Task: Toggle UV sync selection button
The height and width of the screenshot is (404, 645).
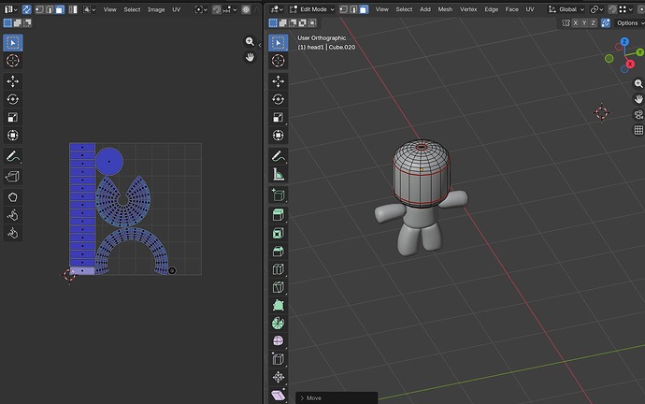Action: pos(27,9)
